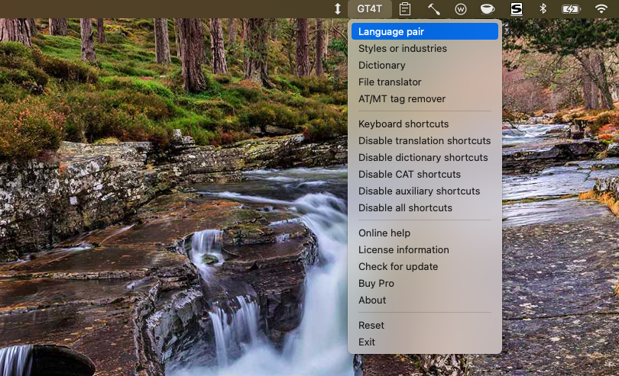This screenshot has height=376, width=619.
Task: Open the clipboard manager icon in menu bar
Action: 405,9
